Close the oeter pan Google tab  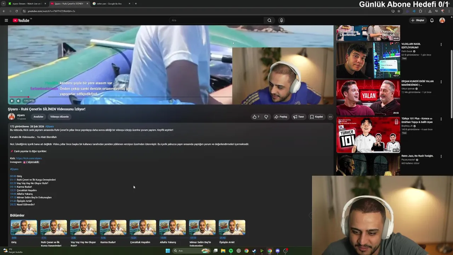pos(130,4)
